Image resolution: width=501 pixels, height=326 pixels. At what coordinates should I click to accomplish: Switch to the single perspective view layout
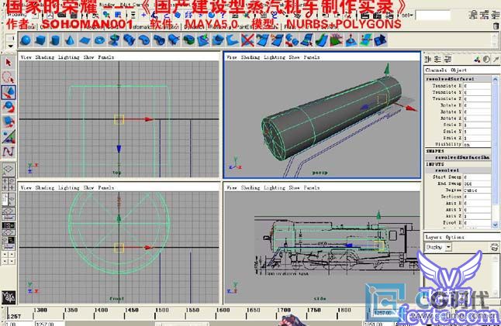9,169
